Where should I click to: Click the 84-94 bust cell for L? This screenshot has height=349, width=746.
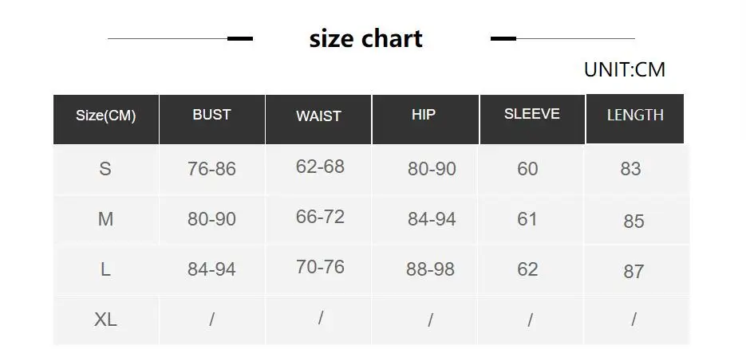(x=211, y=269)
